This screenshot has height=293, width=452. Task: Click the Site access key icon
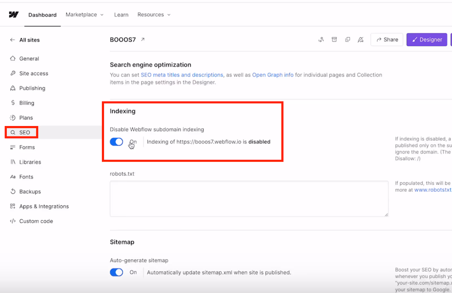[13, 73]
